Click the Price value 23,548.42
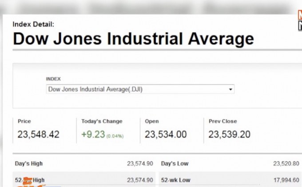302x187 pixels. pos(38,134)
